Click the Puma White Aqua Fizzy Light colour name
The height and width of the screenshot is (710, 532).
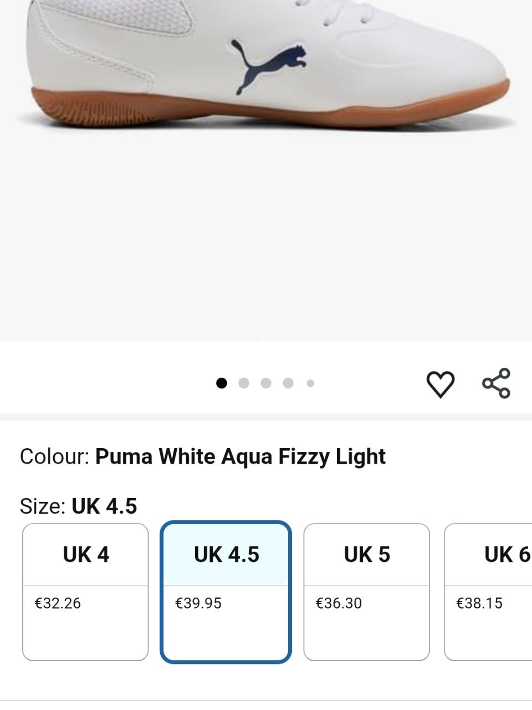point(241,457)
